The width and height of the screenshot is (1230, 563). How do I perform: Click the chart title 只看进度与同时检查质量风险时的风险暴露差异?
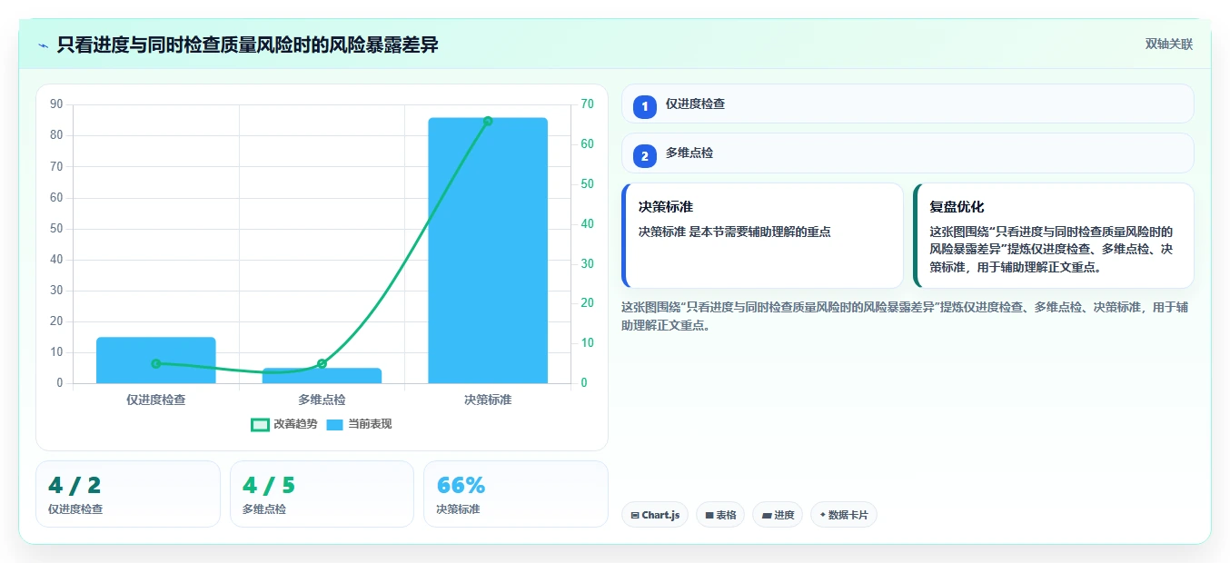point(247,44)
